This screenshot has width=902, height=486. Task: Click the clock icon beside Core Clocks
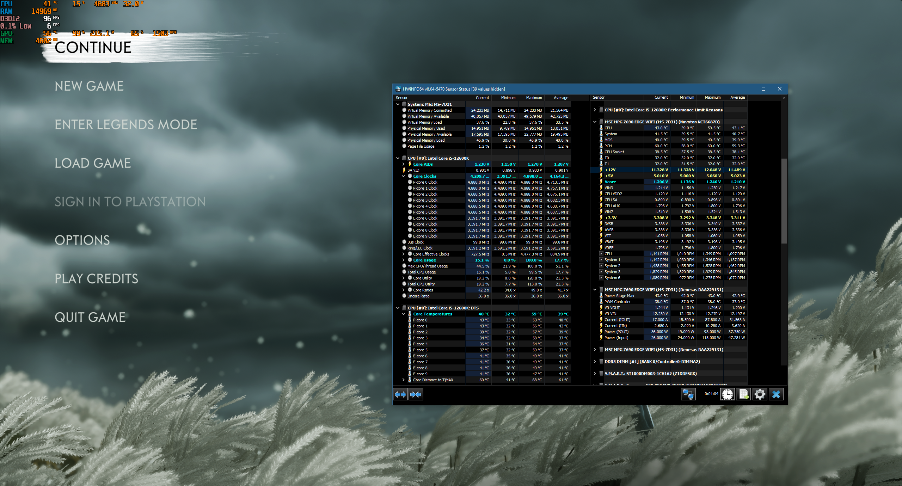[x=410, y=176]
